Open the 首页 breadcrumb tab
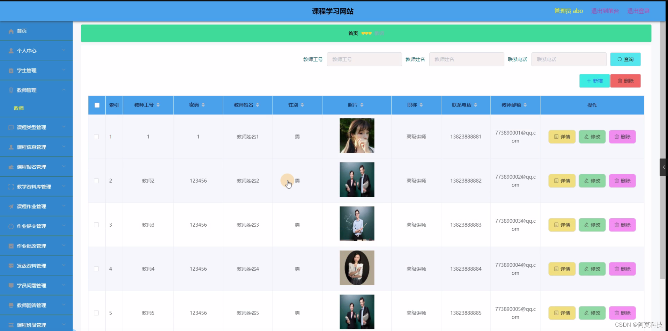This screenshot has width=668, height=331. pos(352,33)
